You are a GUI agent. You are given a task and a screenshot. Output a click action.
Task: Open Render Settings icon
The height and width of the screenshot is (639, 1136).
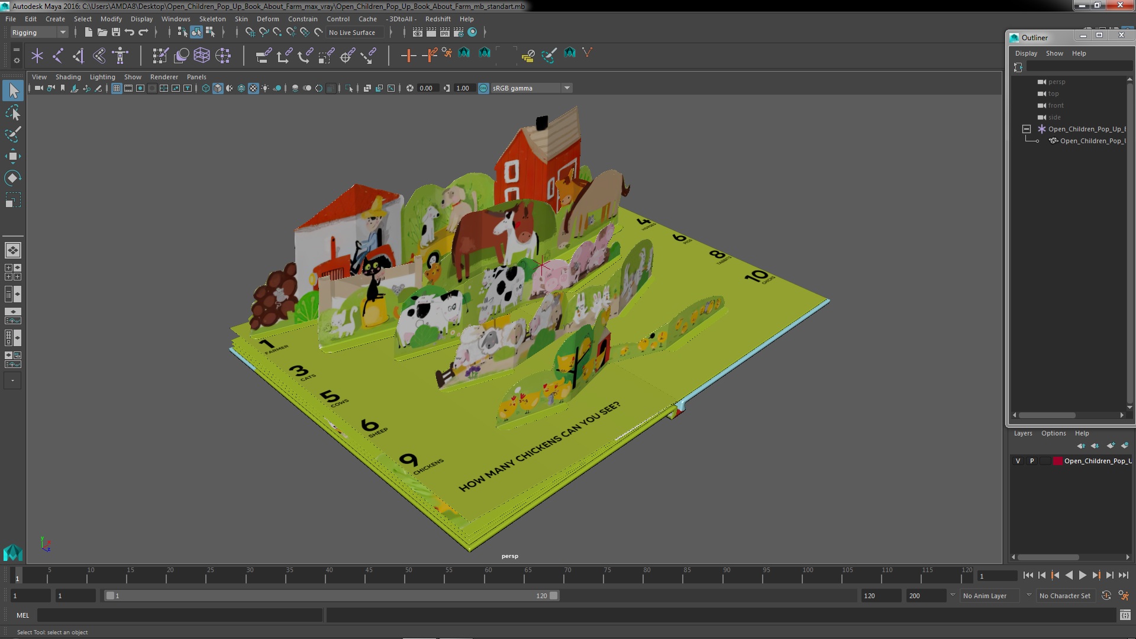(459, 33)
